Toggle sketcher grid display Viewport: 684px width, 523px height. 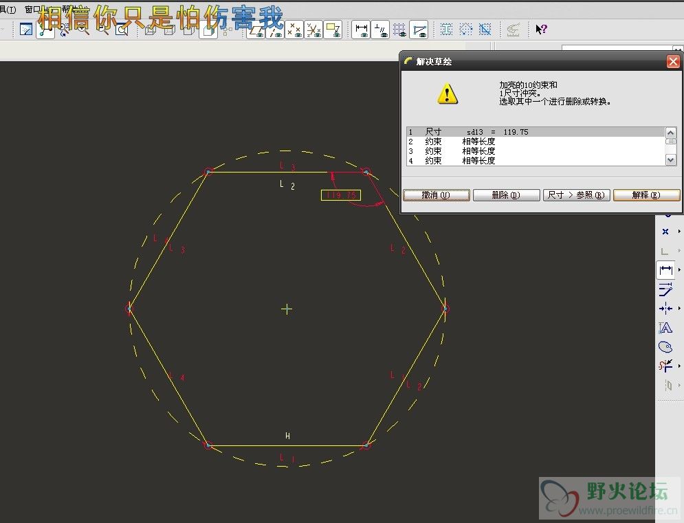399,30
